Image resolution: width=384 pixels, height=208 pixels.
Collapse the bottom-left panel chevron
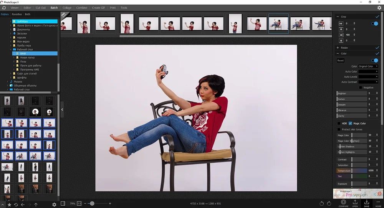click(2, 205)
